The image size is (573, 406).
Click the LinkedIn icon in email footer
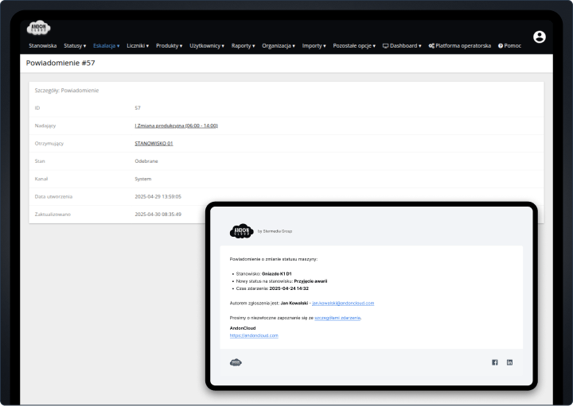(509, 362)
